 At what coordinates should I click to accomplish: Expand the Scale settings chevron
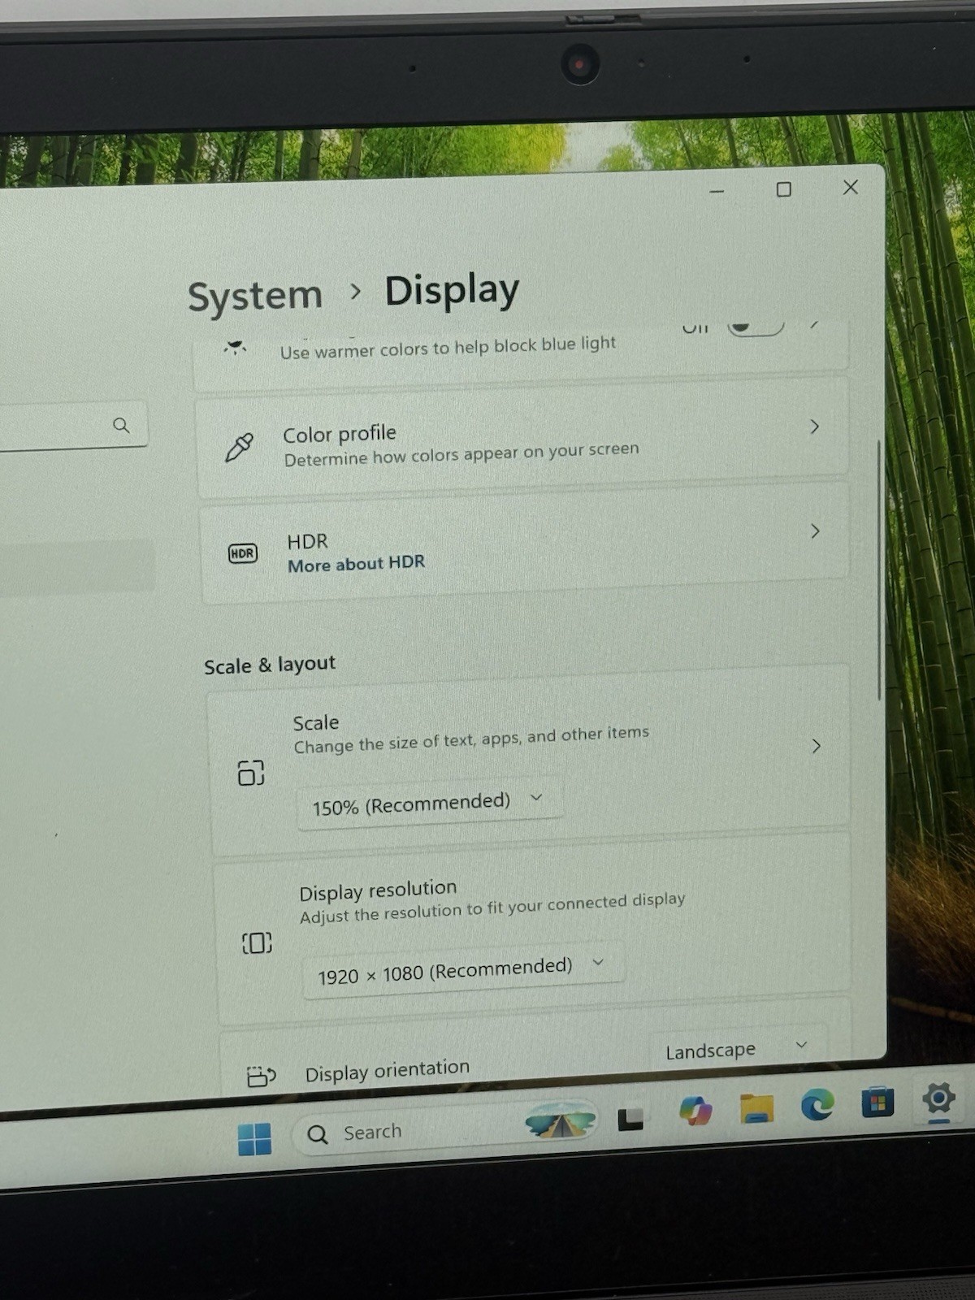point(817,746)
